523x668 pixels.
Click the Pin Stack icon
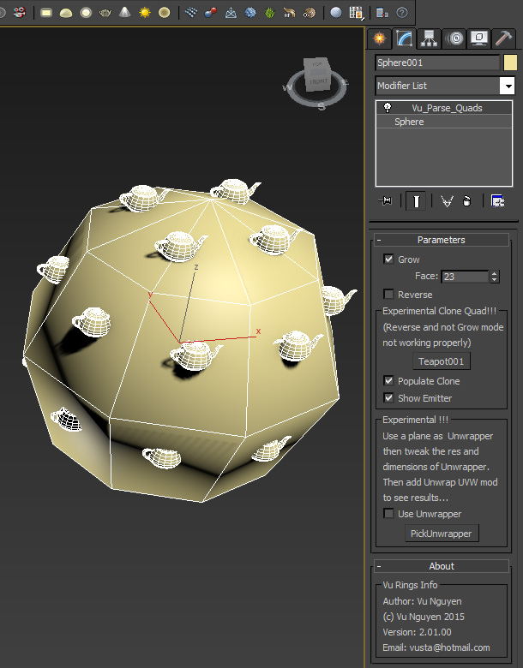[x=385, y=200]
